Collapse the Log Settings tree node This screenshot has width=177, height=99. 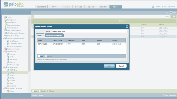point(3,51)
